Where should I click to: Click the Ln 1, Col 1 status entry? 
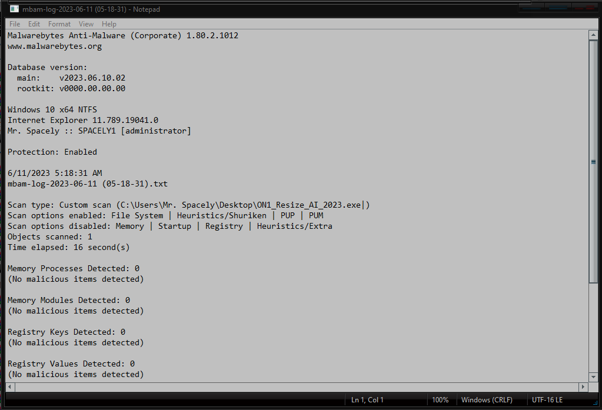[367, 400]
